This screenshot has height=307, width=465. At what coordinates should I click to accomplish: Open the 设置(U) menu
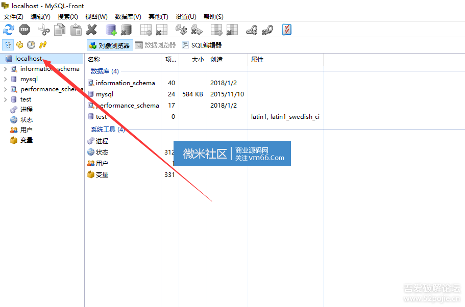[x=186, y=17]
